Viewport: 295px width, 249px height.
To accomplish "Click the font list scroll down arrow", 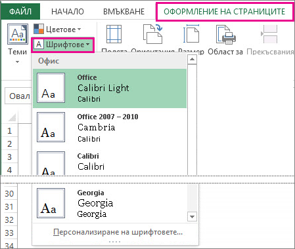I will 192,217.
